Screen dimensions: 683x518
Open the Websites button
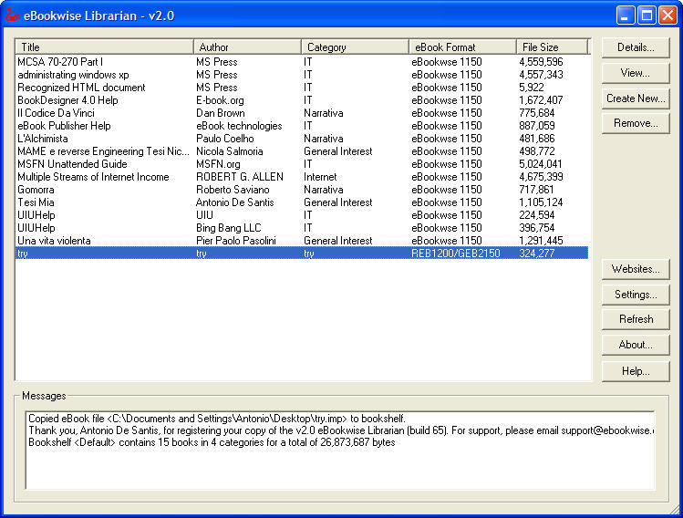click(x=636, y=269)
